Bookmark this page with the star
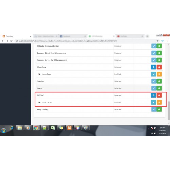 click(157, 41)
